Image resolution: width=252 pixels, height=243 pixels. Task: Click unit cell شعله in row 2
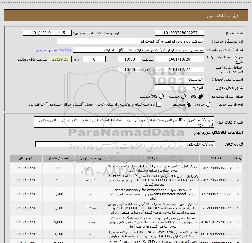91,180
